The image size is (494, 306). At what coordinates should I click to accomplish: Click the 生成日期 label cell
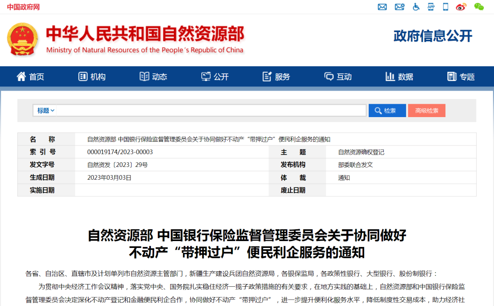[x=46, y=178]
